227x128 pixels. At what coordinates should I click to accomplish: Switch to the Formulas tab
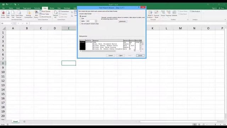(x=37, y=8)
